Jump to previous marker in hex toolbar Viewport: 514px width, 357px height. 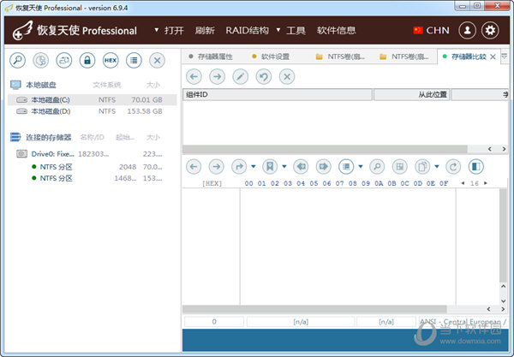[301, 166]
